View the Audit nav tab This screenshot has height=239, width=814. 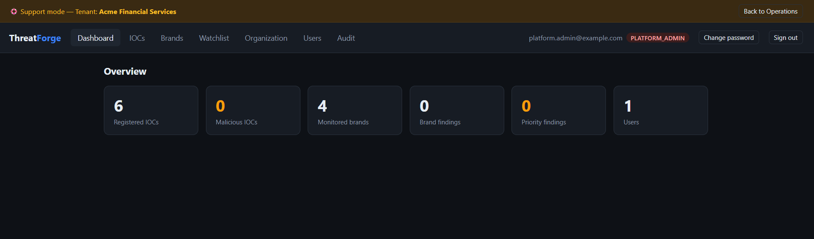point(346,38)
